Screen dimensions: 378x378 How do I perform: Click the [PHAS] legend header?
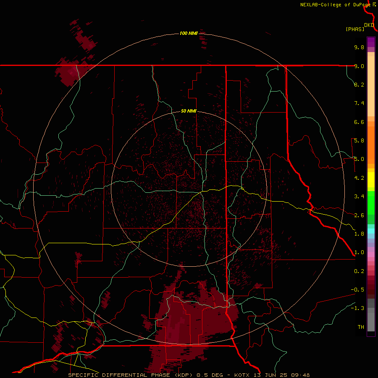(x=355, y=29)
